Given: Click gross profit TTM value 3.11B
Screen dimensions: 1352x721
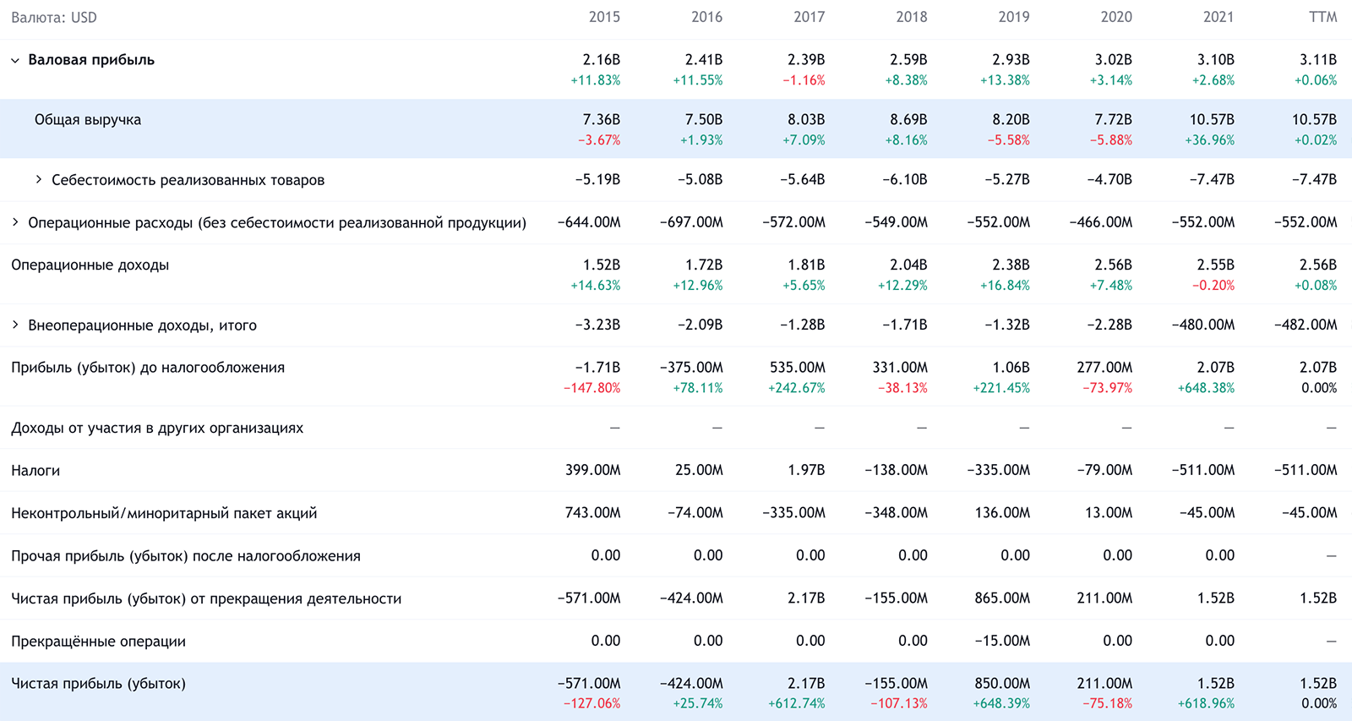Looking at the screenshot, I should click(1318, 60).
